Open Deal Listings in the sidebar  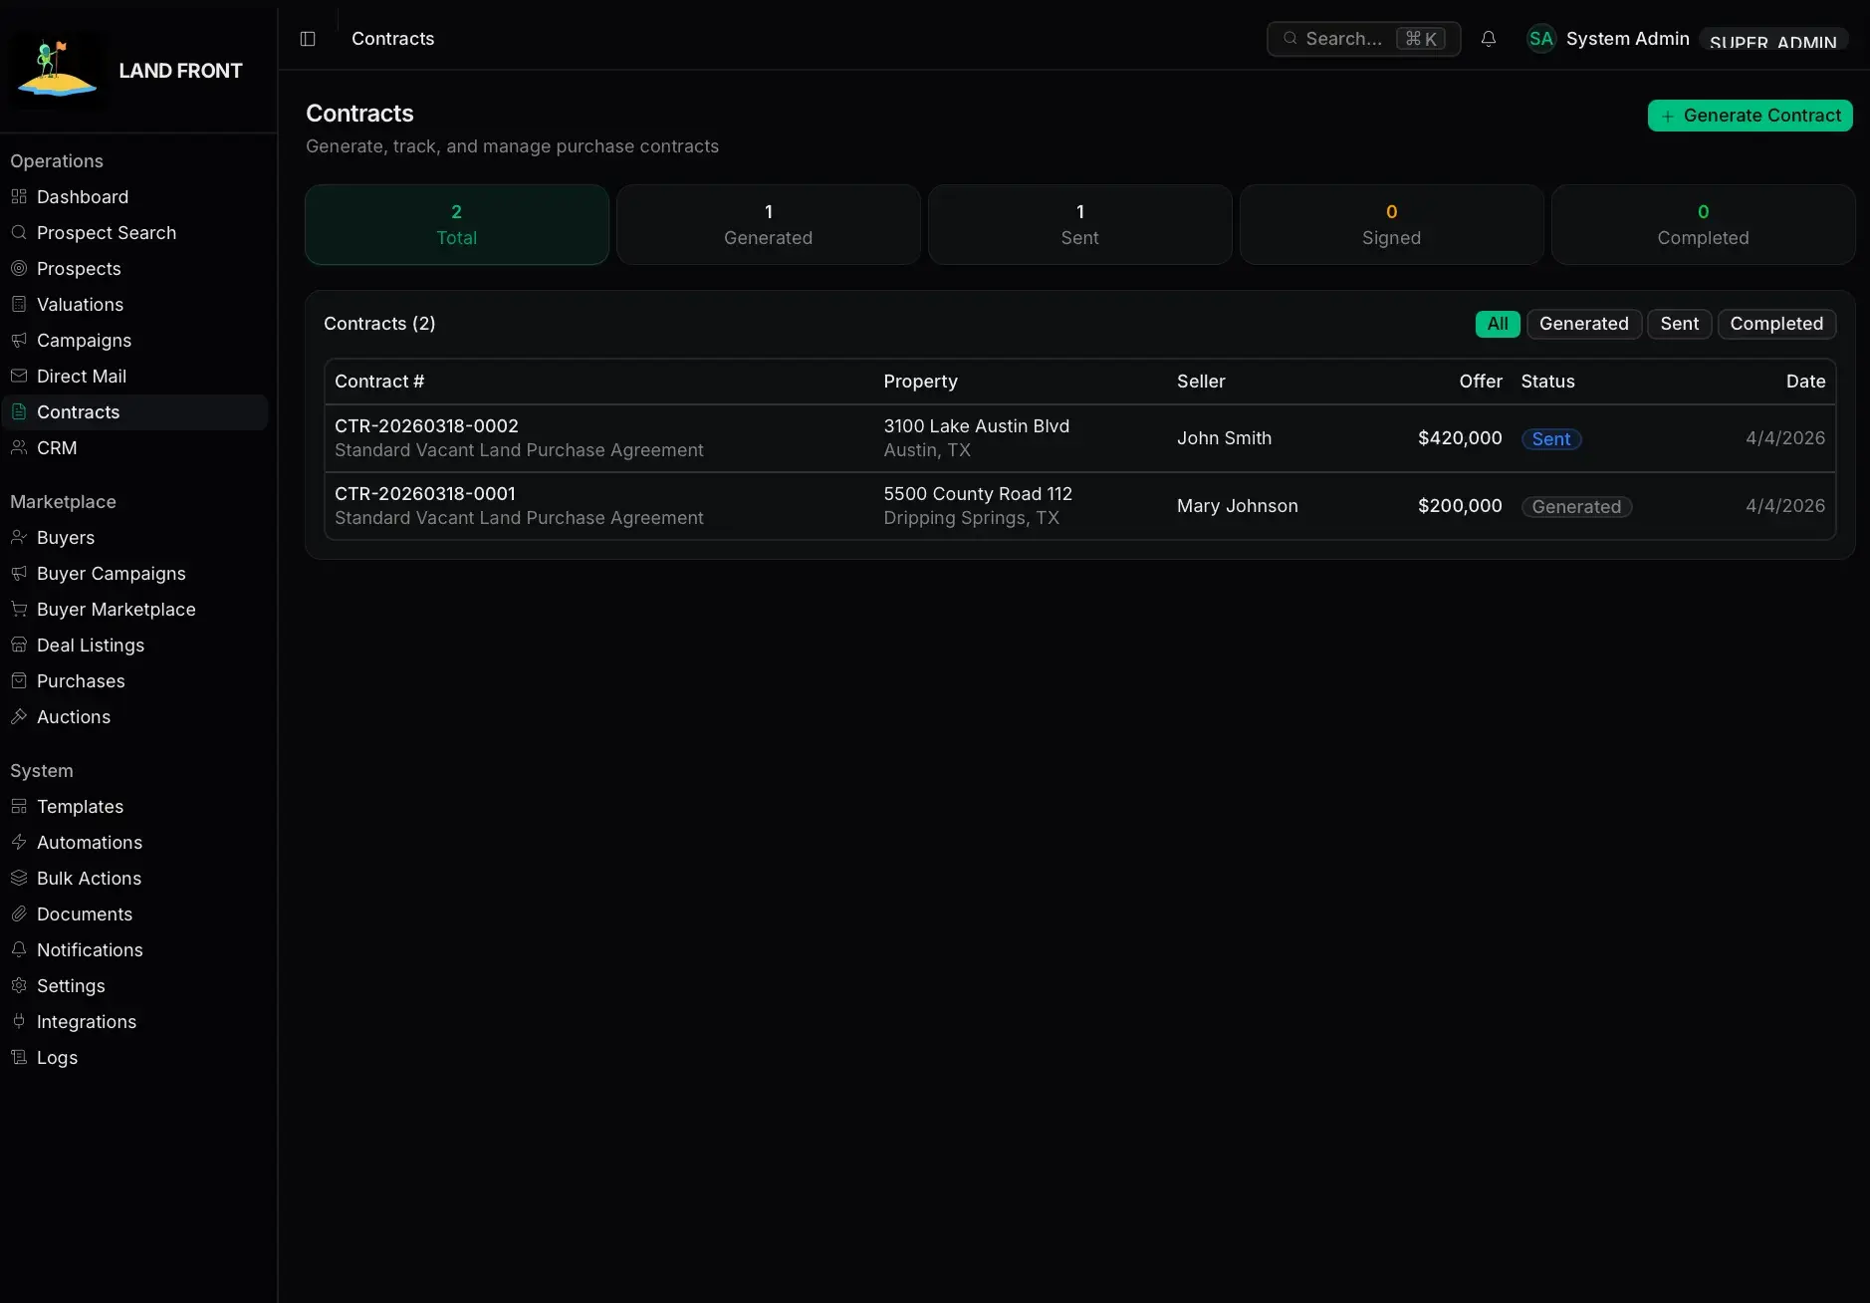coord(134,645)
